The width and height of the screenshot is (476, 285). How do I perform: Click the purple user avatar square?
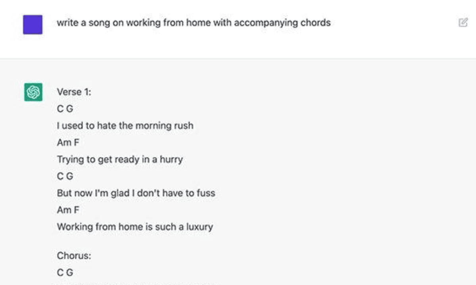[33, 24]
